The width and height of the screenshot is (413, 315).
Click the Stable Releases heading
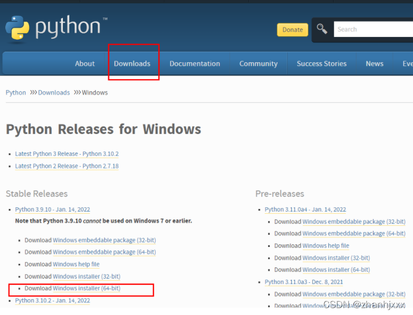[36, 194]
